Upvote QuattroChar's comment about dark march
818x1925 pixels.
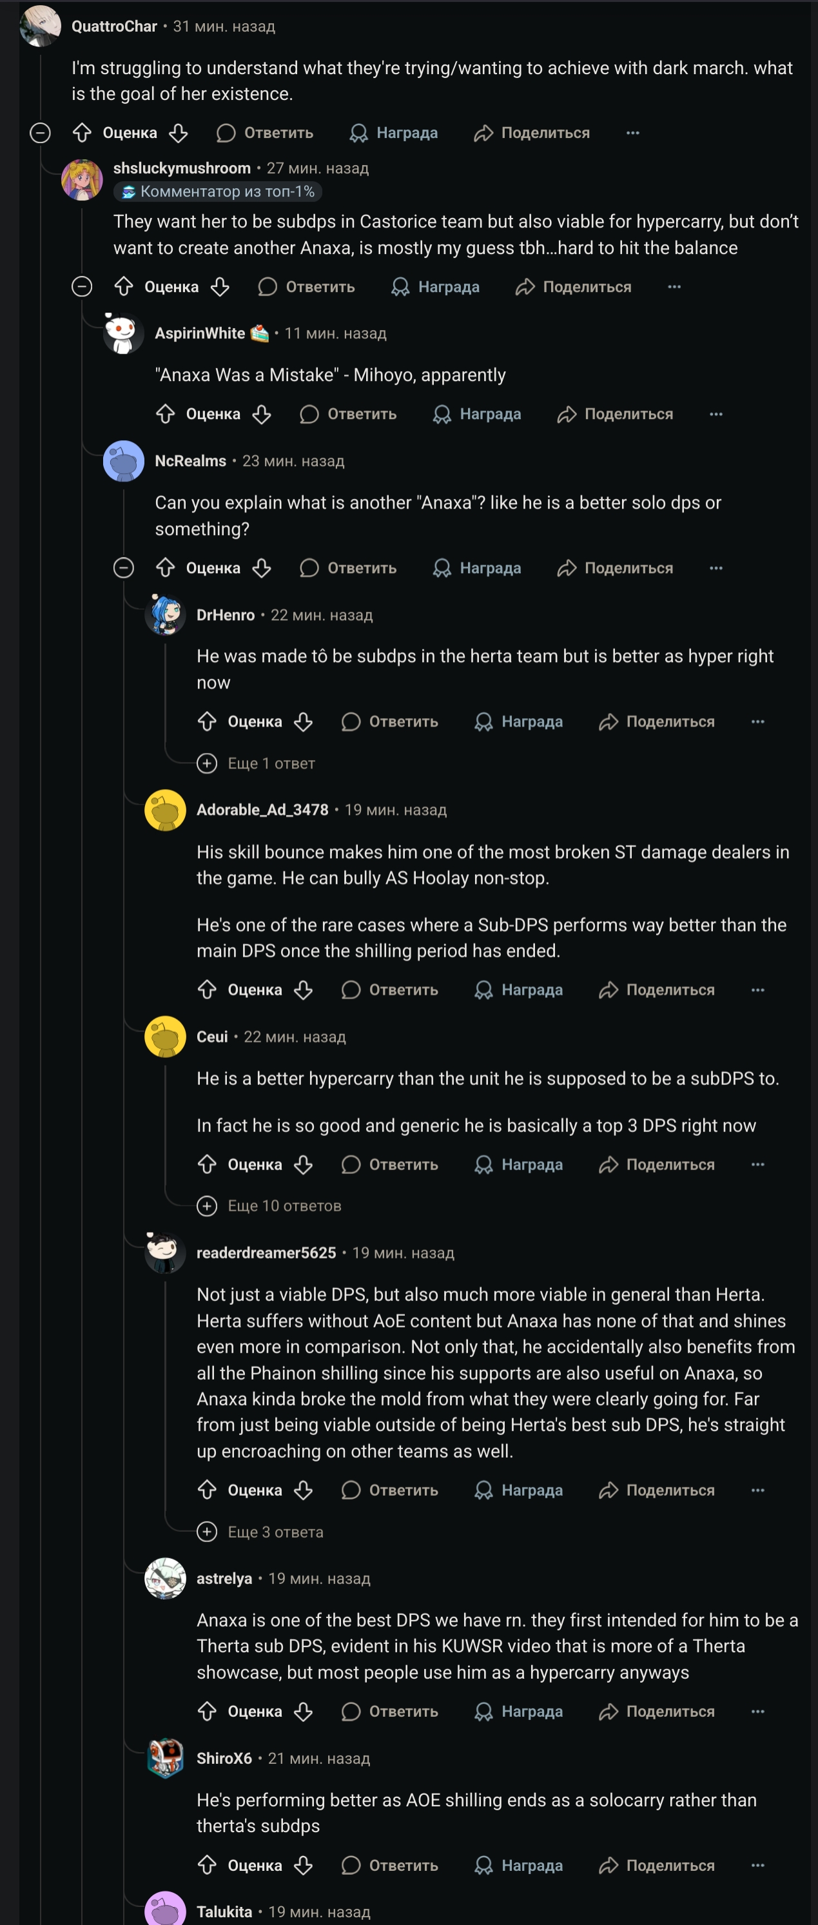pos(82,133)
